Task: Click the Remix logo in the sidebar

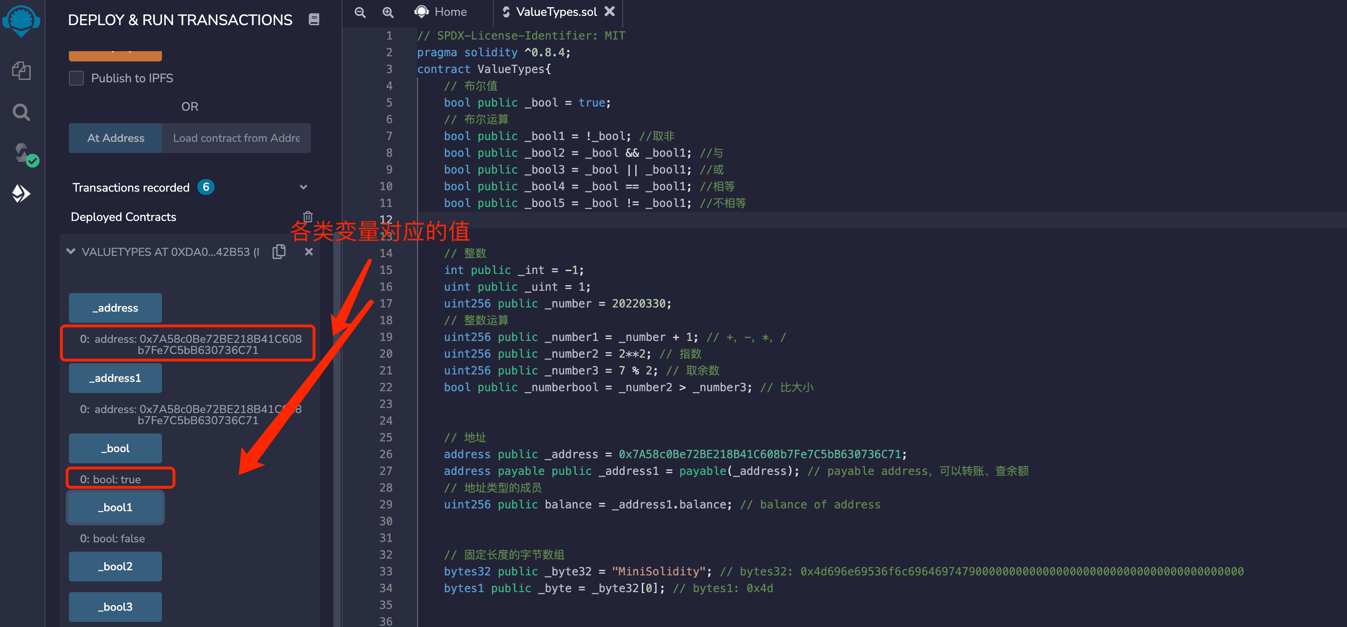Action: click(x=21, y=21)
